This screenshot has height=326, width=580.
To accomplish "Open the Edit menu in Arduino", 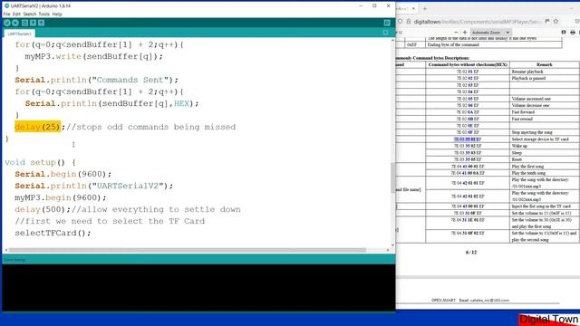I will (x=16, y=14).
